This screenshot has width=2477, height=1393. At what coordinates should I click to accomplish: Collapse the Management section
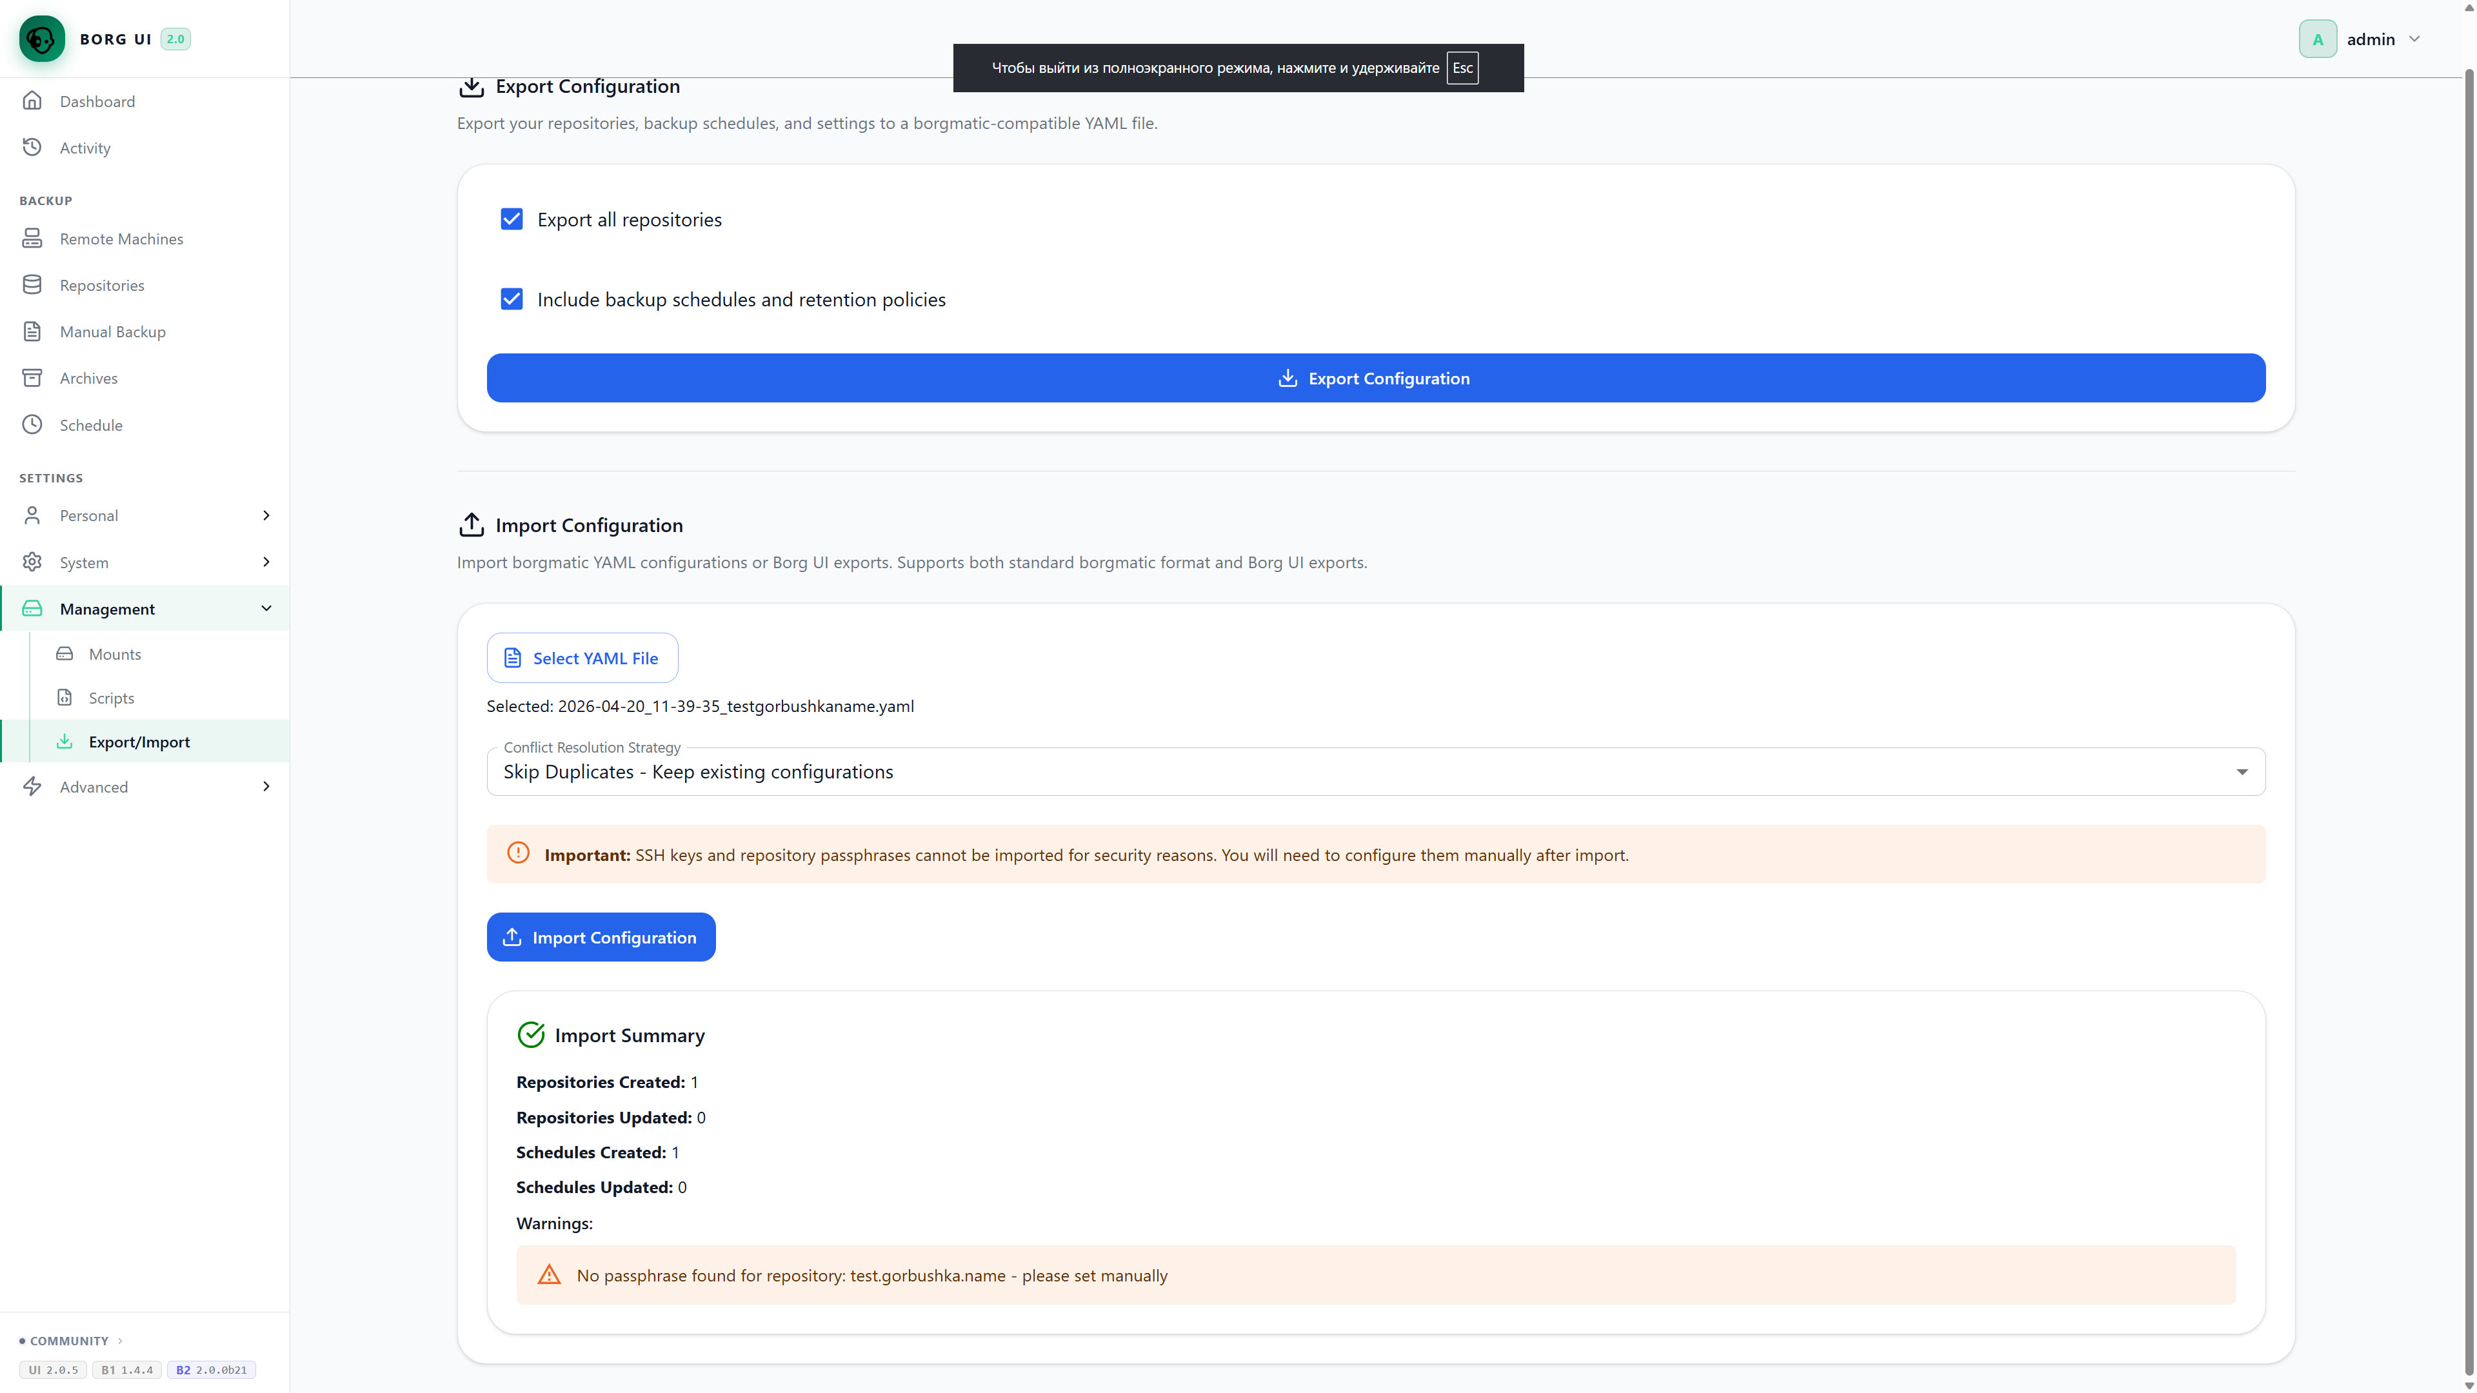[x=144, y=609]
